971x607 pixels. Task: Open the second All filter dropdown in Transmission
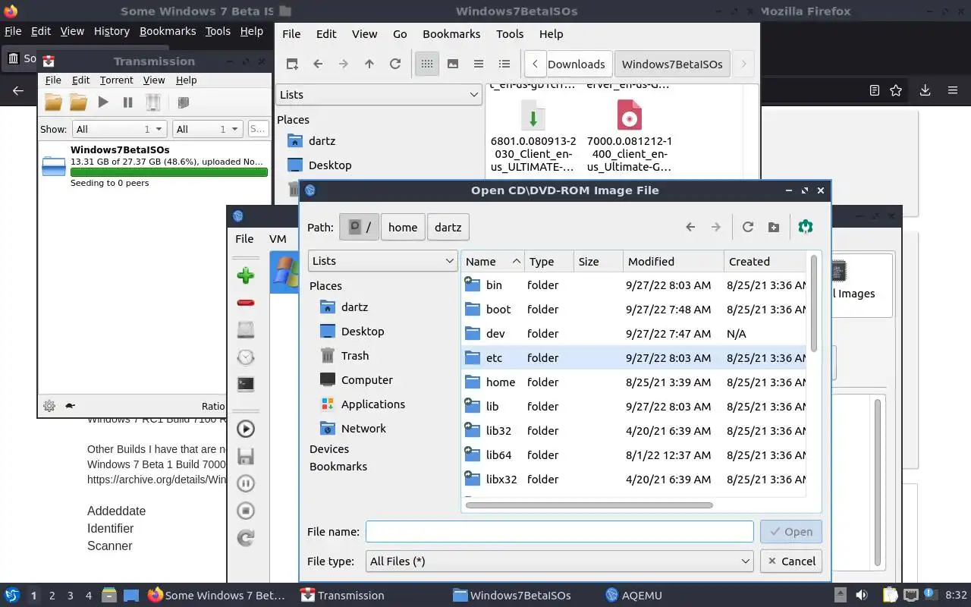tap(207, 129)
